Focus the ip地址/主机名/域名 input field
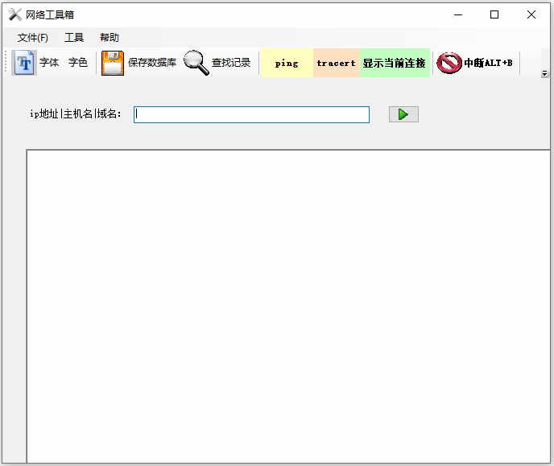 251,115
